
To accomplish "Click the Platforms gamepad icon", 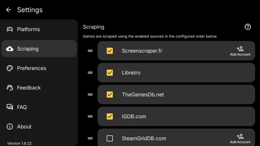I will (10, 29).
